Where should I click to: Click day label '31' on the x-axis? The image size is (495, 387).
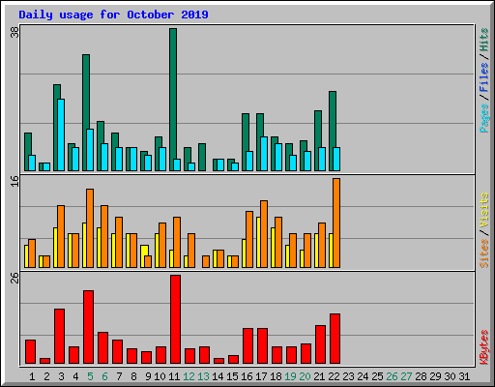(x=464, y=376)
